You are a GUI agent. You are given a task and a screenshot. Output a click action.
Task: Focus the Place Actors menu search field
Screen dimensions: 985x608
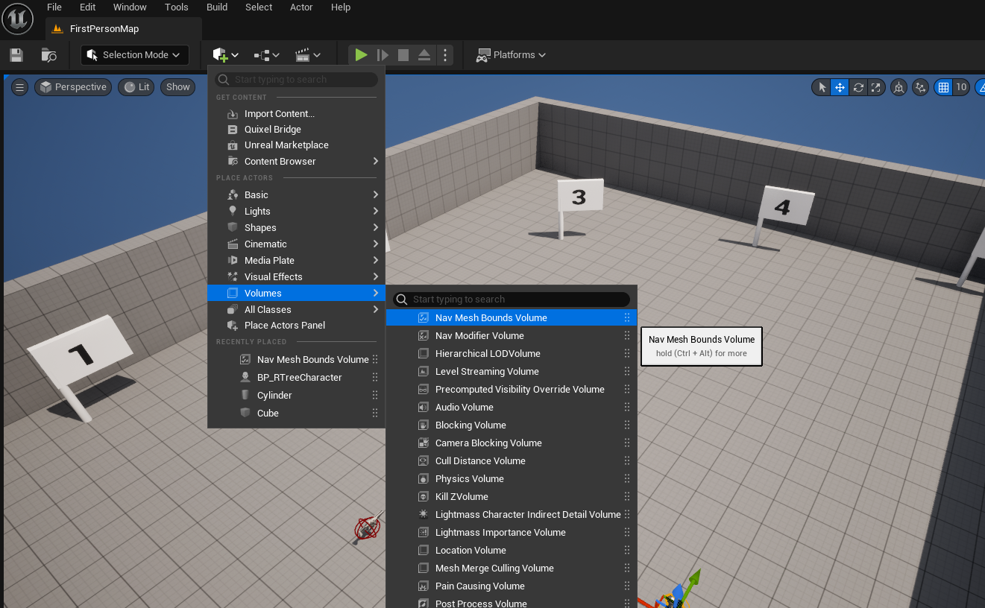[296, 80]
